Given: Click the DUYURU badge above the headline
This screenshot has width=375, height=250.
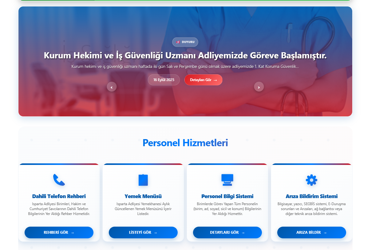Looking at the screenshot, I should [185, 42].
